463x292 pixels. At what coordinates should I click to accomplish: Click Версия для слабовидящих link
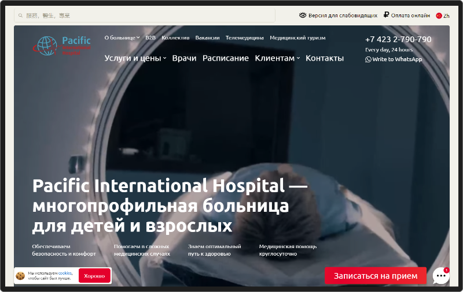[343, 16]
